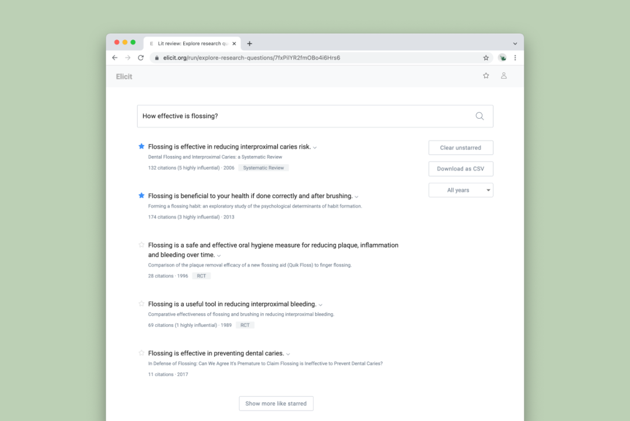Screen dimensions: 630x421
Task: Reload the page with the refresh icon
Action: click(x=141, y=58)
